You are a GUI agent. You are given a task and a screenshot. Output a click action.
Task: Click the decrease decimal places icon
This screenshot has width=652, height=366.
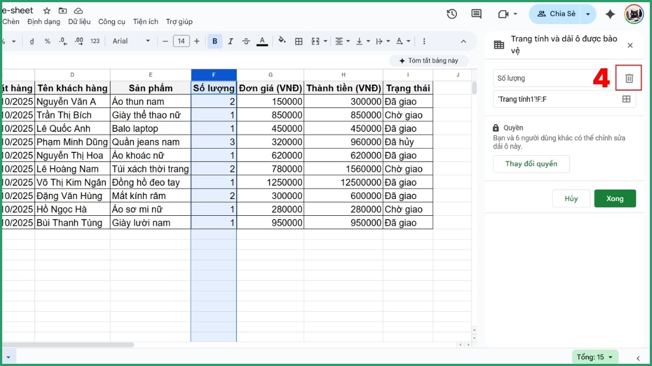point(64,41)
